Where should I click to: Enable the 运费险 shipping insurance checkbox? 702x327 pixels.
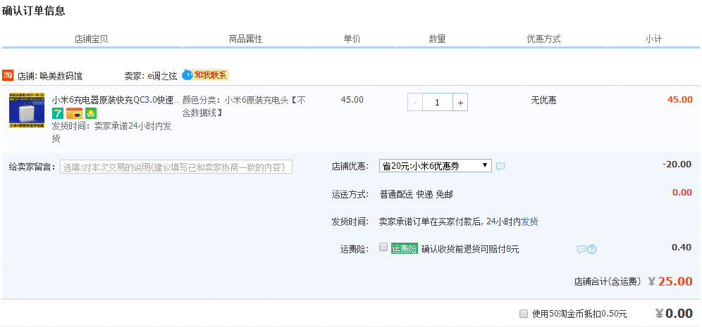click(383, 248)
